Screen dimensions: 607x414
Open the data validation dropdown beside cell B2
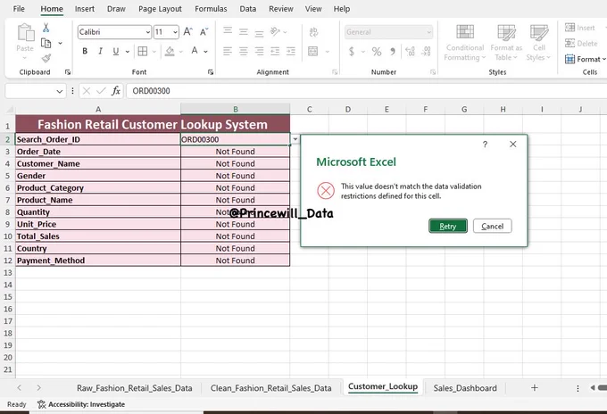(295, 139)
